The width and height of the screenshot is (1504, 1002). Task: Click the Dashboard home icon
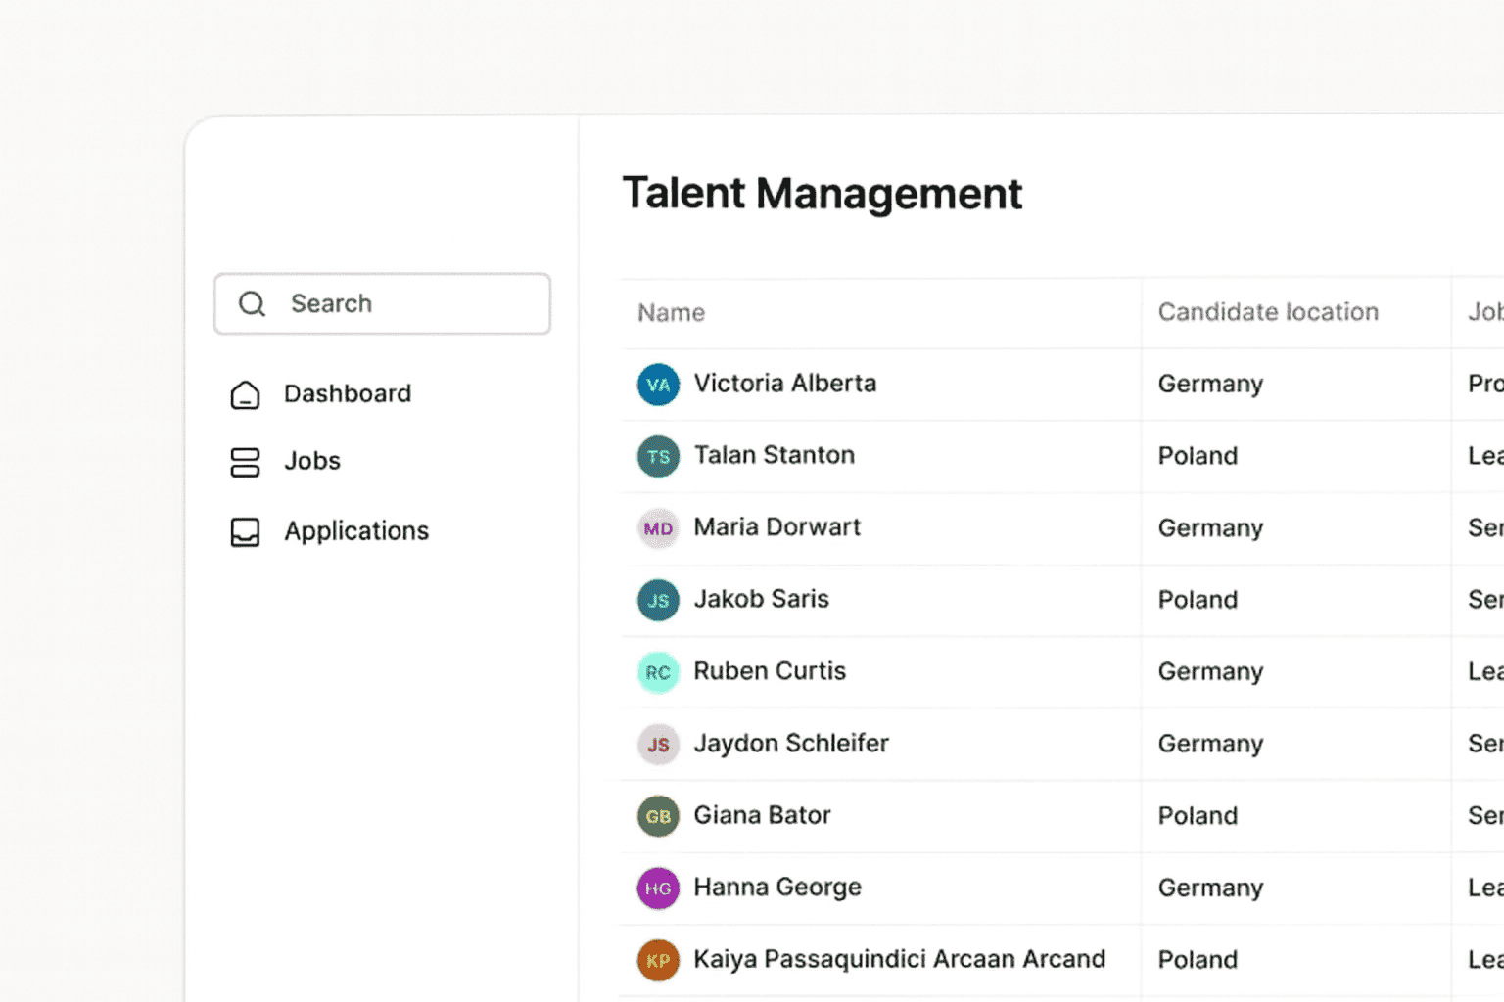point(245,394)
